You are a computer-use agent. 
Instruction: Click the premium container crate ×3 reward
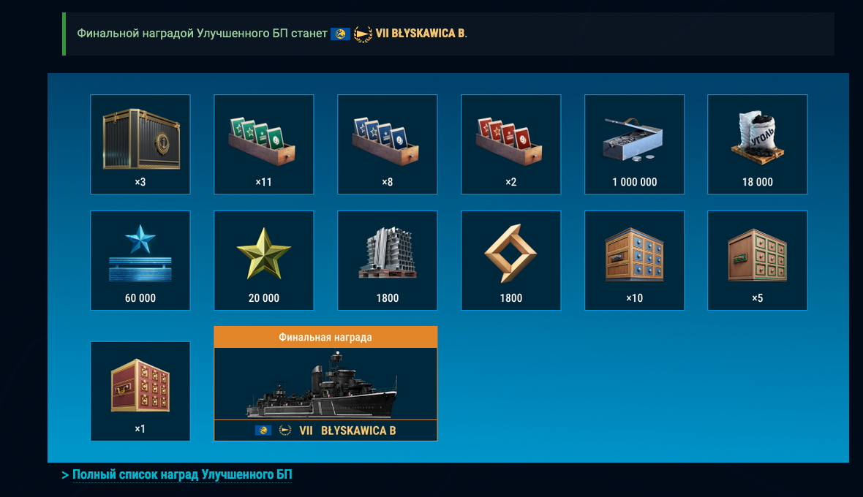tap(140, 144)
